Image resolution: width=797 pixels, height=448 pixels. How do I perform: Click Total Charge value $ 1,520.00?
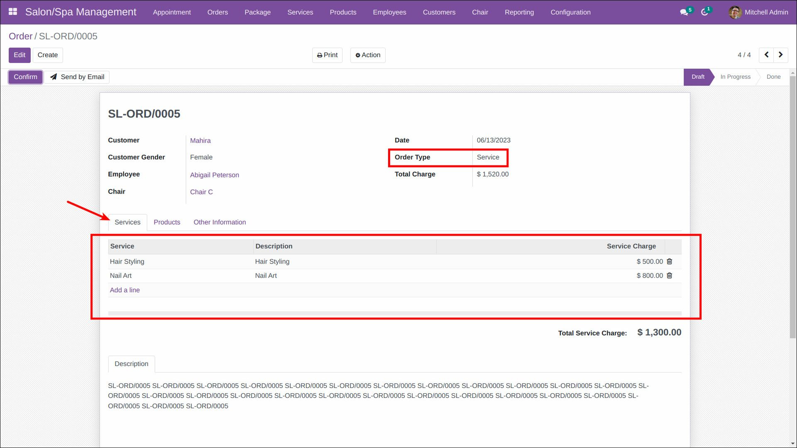[492, 174]
